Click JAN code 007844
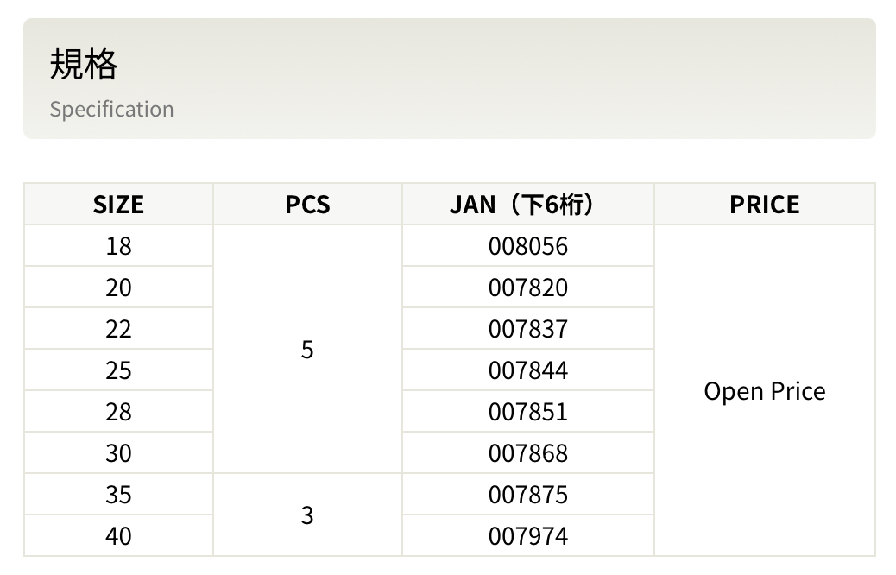The image size is (896, 575). tap(527, 370)
